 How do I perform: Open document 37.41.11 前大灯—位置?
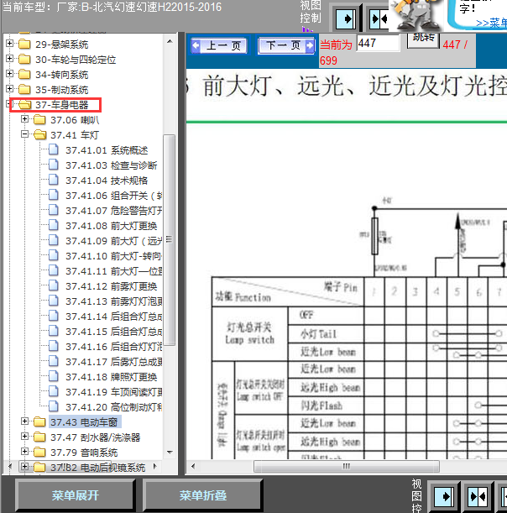coord(113,271)
